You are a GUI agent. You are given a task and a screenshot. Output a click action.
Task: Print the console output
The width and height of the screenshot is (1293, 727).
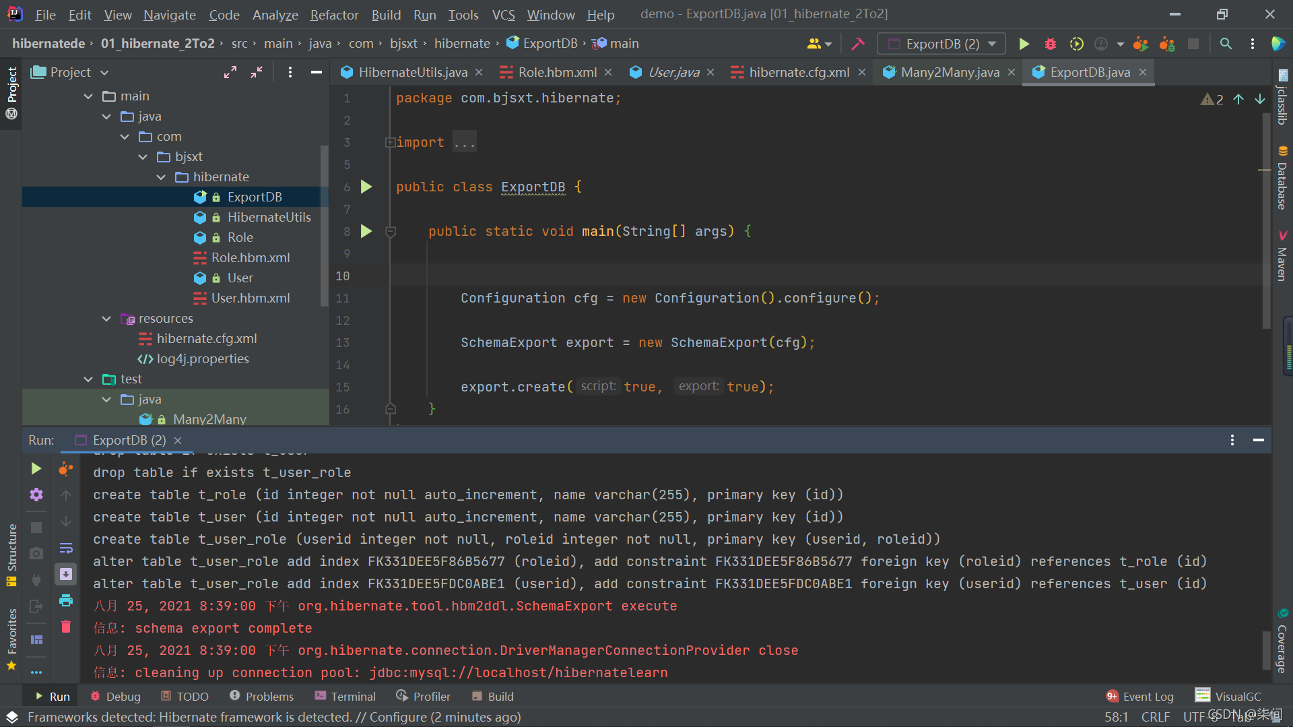(66, 600)
